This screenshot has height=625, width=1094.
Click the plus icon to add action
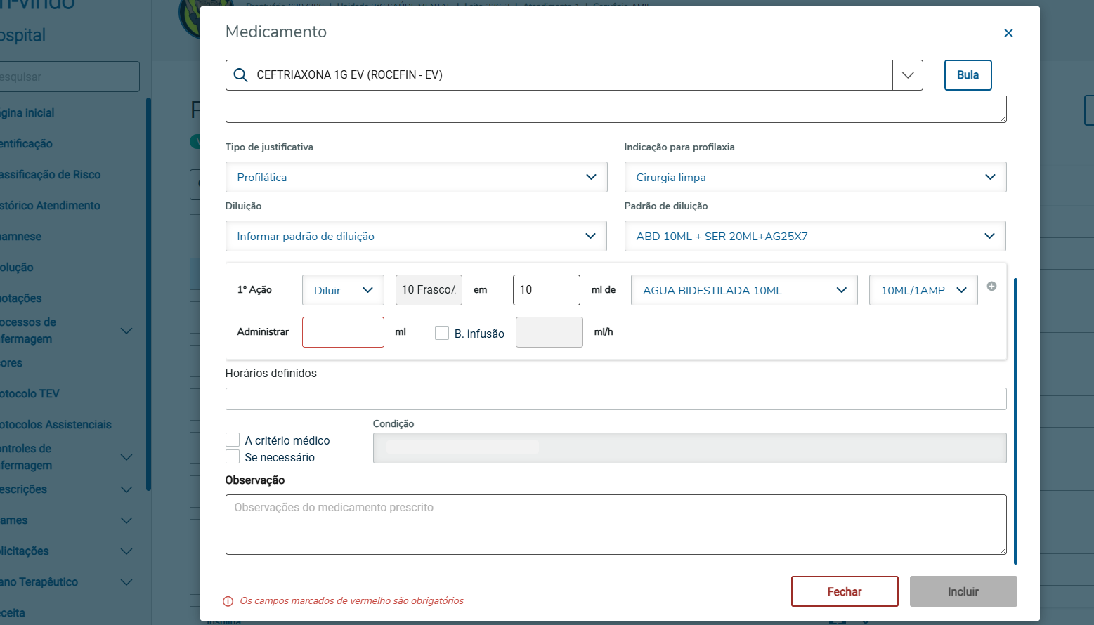click(991, 286)
